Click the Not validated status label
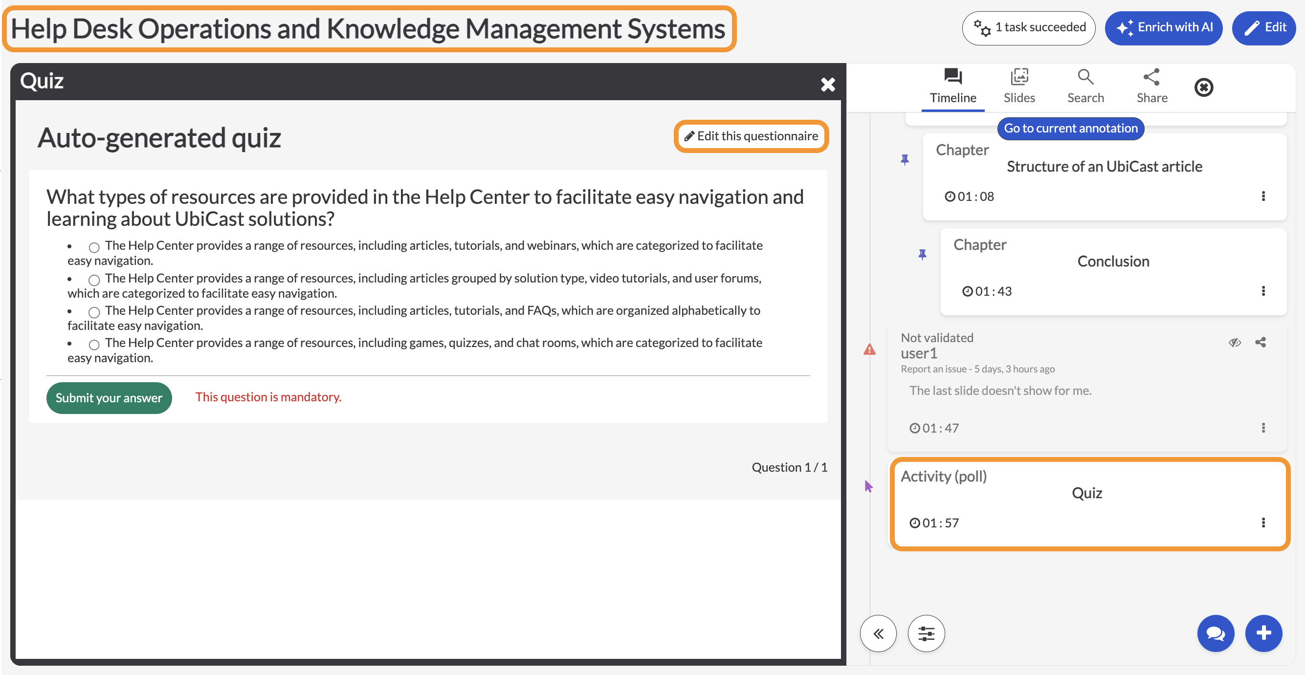The width and height of the screenshot is (1305, 675). 936,338
